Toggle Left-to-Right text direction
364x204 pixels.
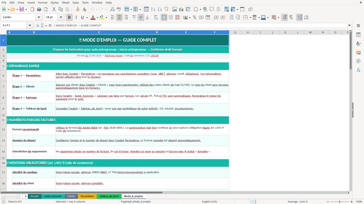pos(285,18)
